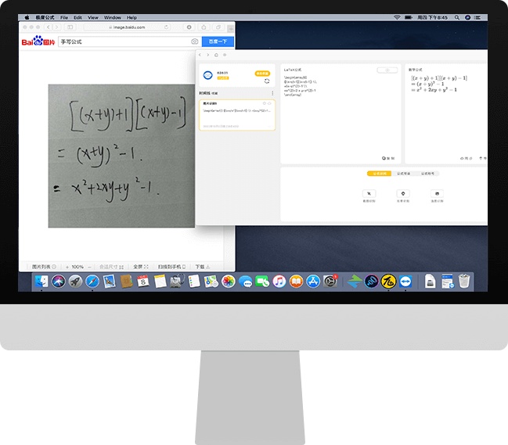The height and width of the screenshot is (445, 508).
Task: Open Safari downloads icon
Action: coord(189,27)
